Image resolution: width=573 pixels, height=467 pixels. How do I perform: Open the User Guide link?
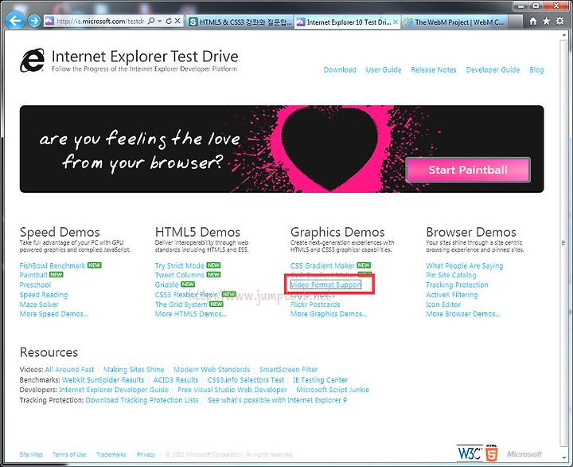[x=384, y=69]
